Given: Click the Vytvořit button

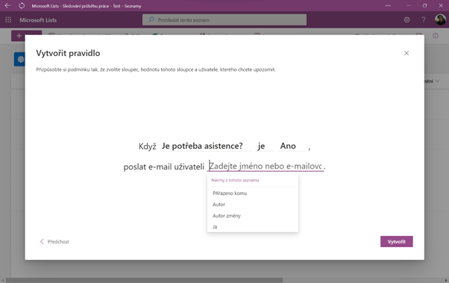Looking at the screenshot, I should tap(396, 241).
